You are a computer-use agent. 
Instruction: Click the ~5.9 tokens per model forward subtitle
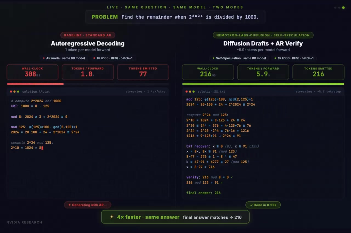click(263, 50)
